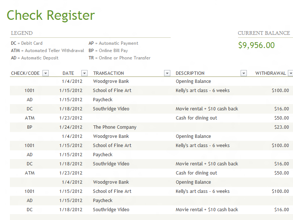This screenshot has width=293, height=220.
Task: Click the LEGEND section heading
Action: 22,33
